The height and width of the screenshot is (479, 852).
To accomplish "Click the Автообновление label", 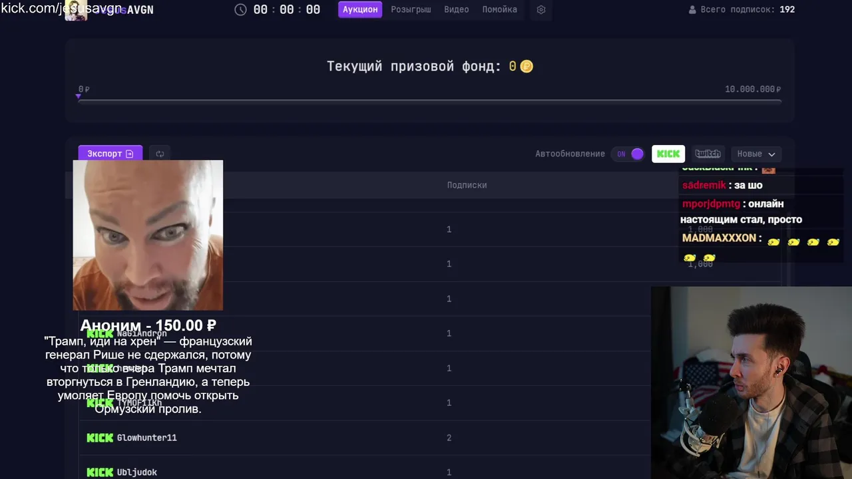I will [570, 154].
